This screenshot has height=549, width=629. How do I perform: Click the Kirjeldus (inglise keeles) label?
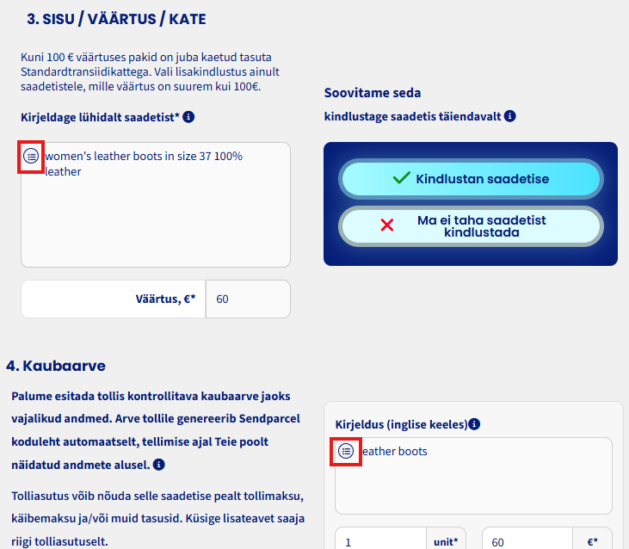point(402,424)
